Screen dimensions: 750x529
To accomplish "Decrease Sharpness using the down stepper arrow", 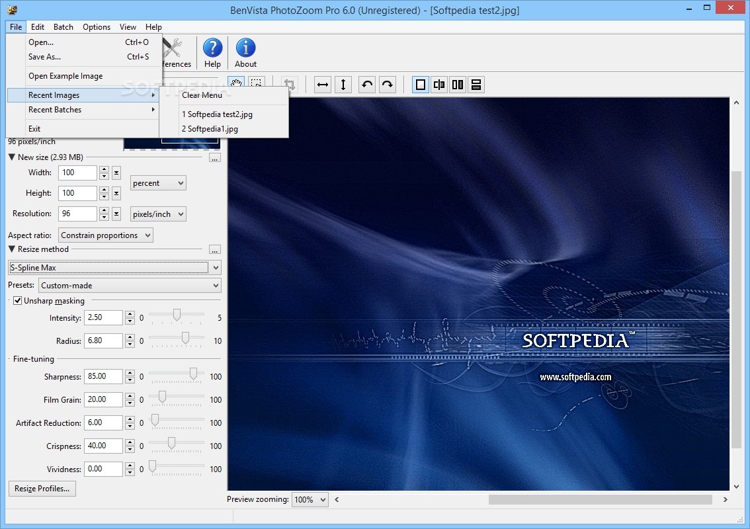I will pyautogui.click(x=130, y=380).
